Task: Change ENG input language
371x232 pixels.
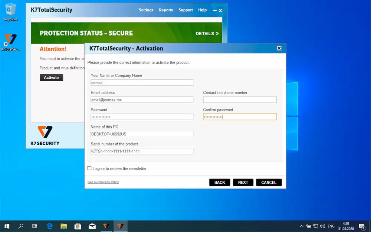Action: click(331, 226)
